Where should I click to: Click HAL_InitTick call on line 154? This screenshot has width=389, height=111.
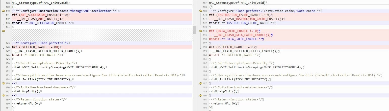[44, 79]
